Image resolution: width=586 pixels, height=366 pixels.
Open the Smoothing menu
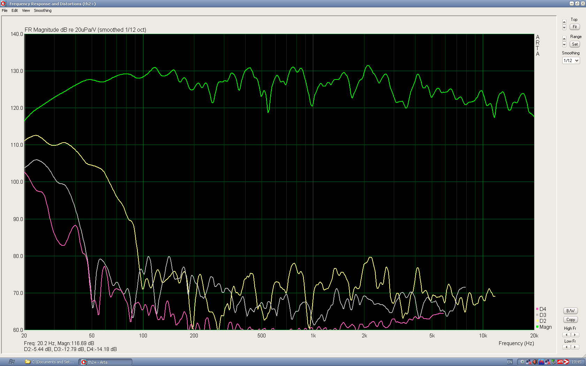coord(43,10)
